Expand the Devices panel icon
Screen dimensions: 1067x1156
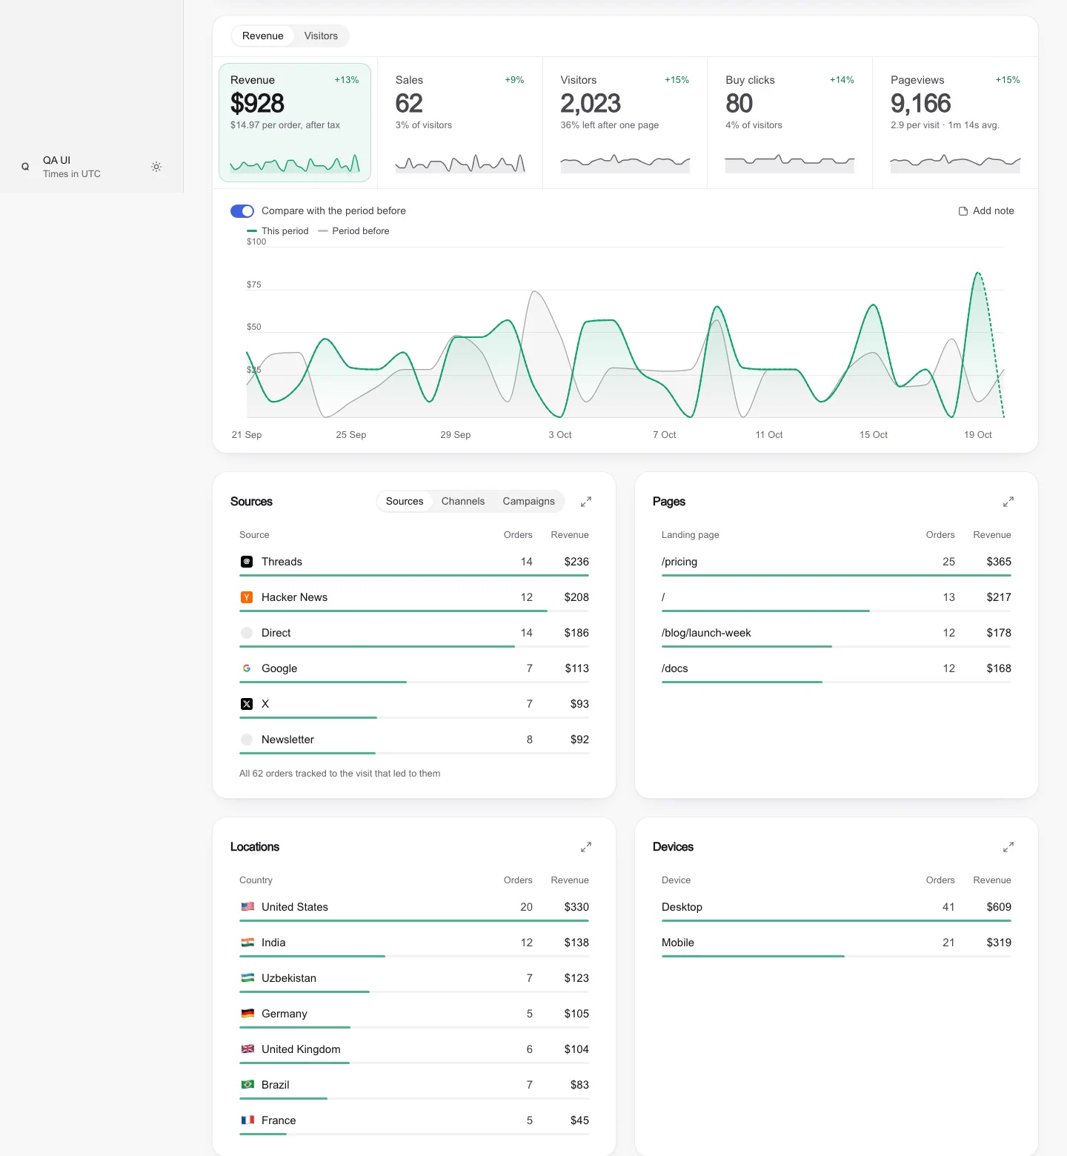click(1008, 847)
